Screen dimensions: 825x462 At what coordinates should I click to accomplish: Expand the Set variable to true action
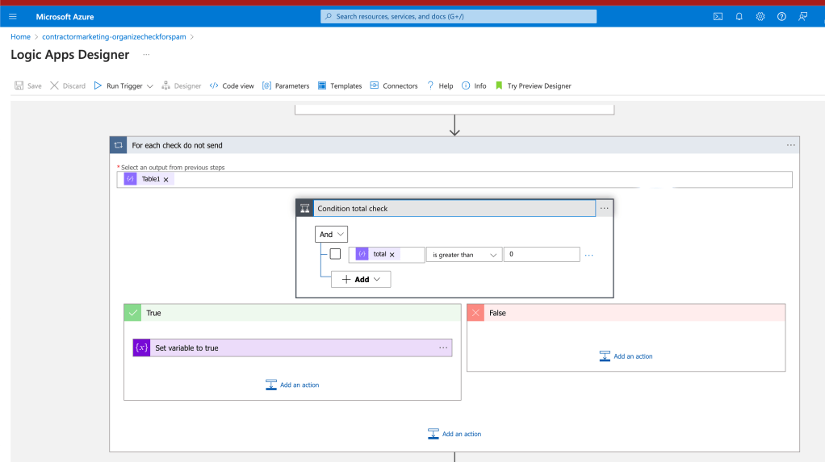tap(292, 348)
